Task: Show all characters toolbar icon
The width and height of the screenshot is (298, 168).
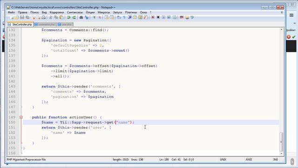Action: [x=124, y=18]
